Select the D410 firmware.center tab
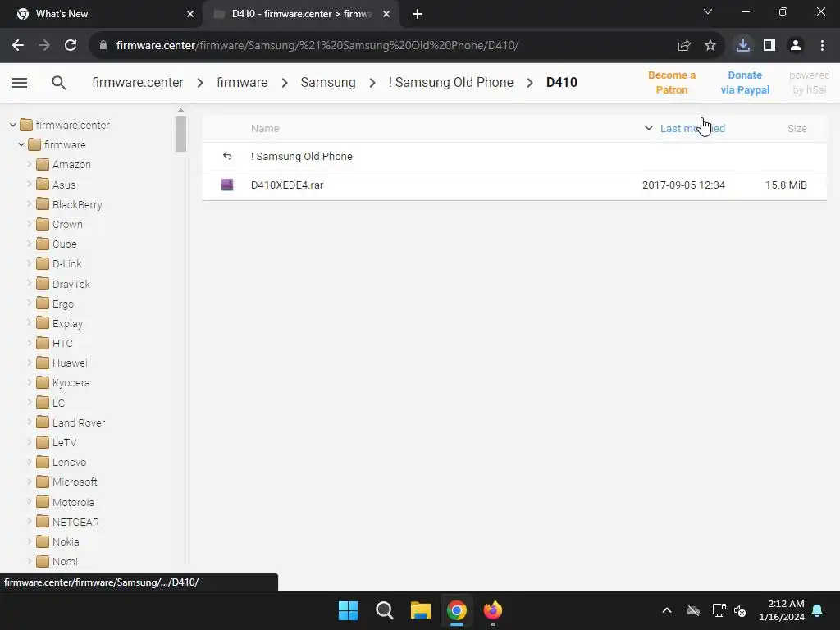The height and width of the screenshot is (630, 840). point(300,14)
